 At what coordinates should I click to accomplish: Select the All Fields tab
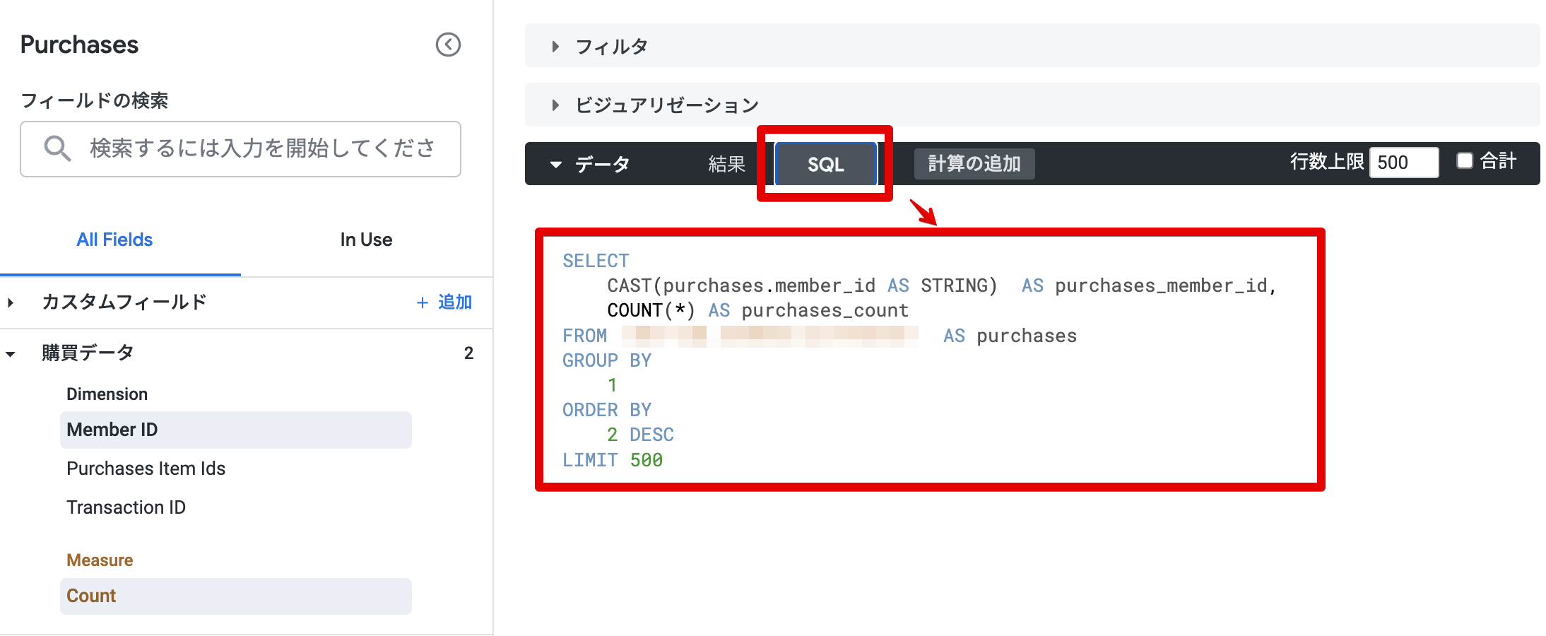tap(114, 240)
